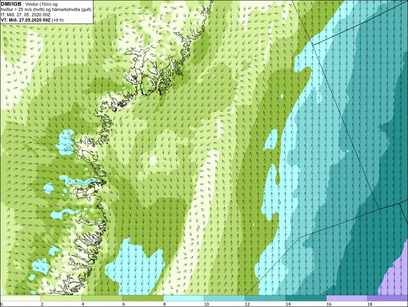
Task: Click the 12–14 m/s teal legend swatch
Action: coord(265,298)
